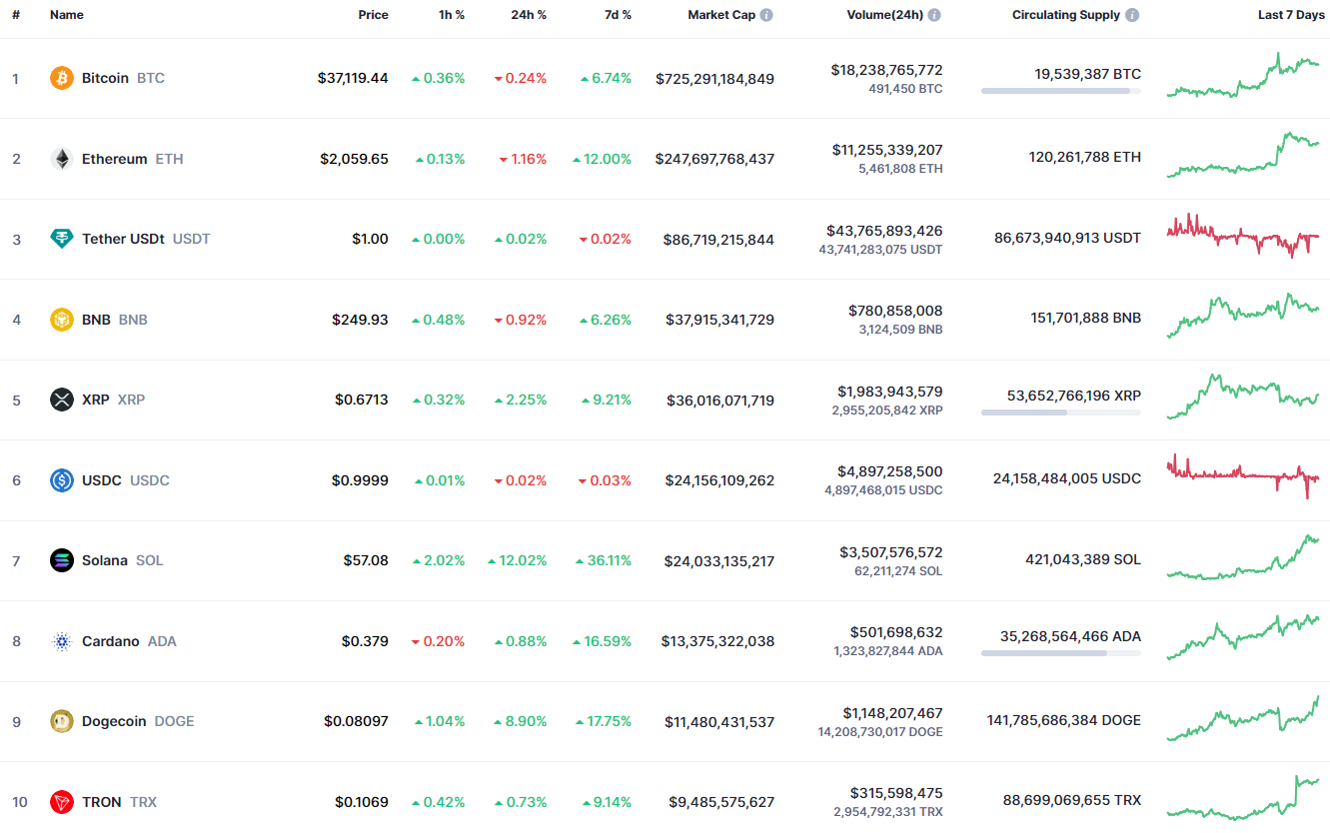This screenshot has height=833, width=1330.
Task: Click the Solana logo icon
Action: click(x=62, y=560)
